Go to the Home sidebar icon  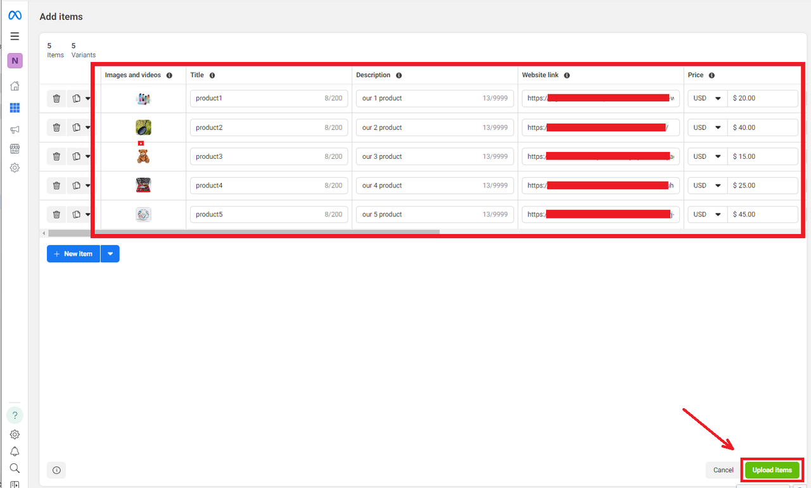click(15, 86)
